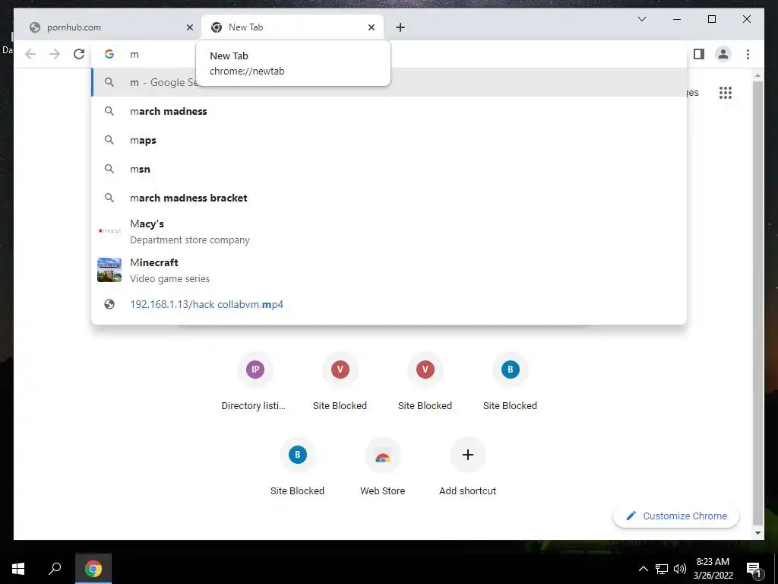Image resolution: width=778 pixels, height=584 pixels.
Task: Choose the 'march madness' suggestion
Action: pyautogui.click(x=389, y=111)
